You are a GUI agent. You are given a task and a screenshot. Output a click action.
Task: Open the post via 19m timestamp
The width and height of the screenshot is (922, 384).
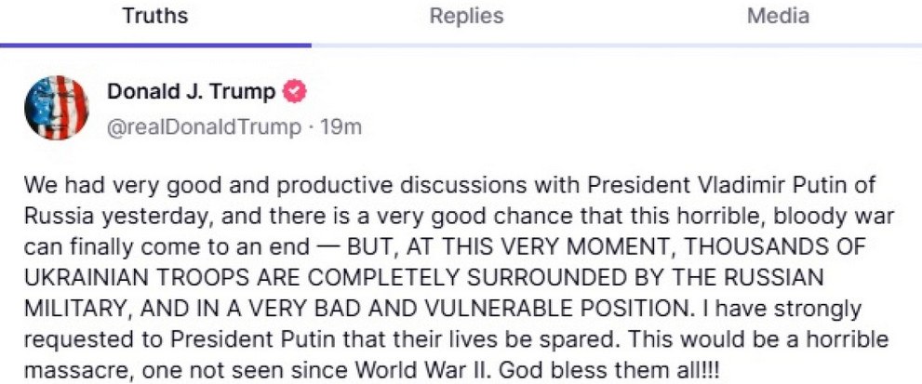pos(340,126)
